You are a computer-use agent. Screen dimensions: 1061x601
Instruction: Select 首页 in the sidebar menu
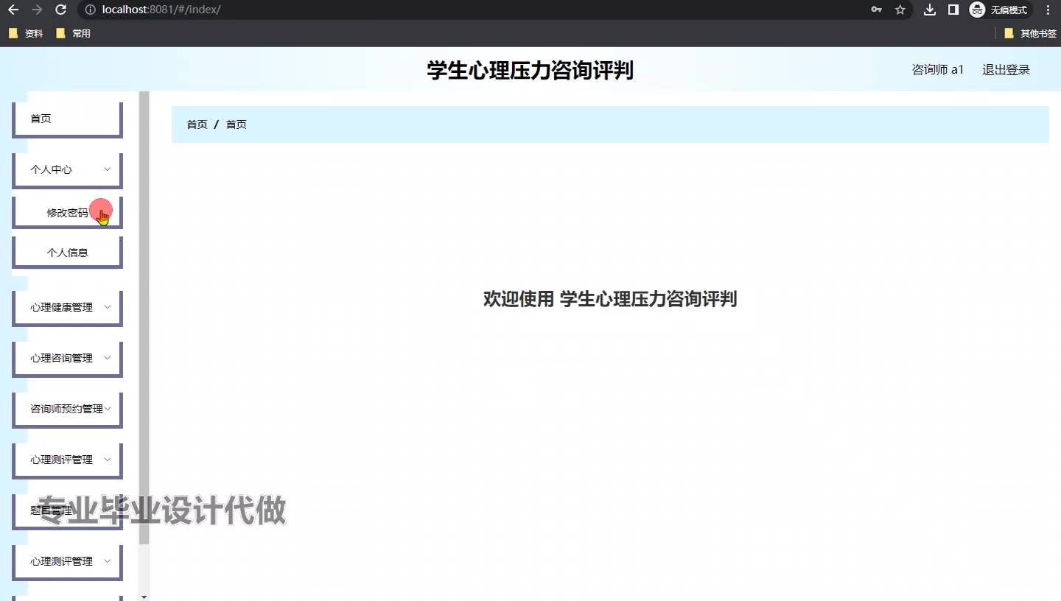tap(67, 119)
